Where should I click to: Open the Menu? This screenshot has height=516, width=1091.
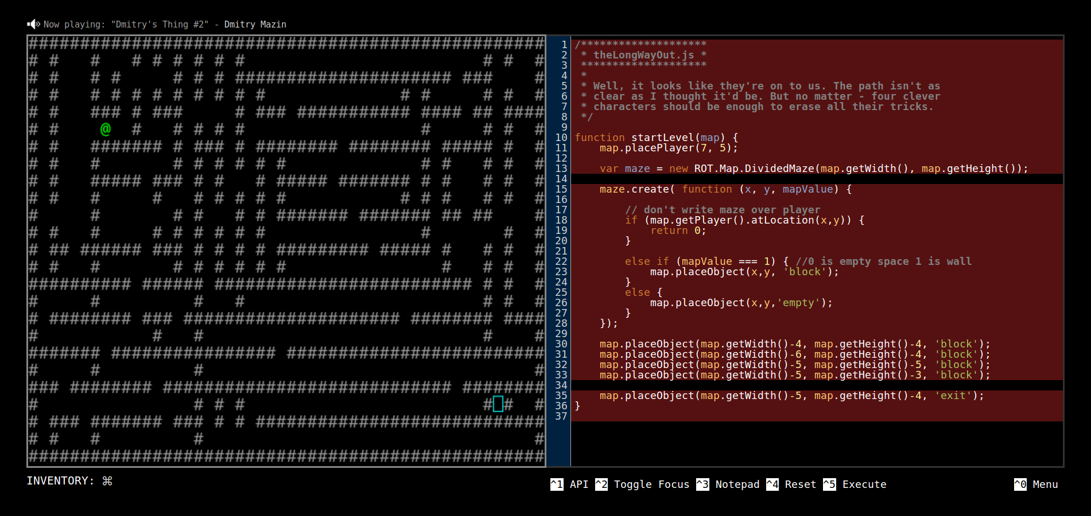(1045, 484)
